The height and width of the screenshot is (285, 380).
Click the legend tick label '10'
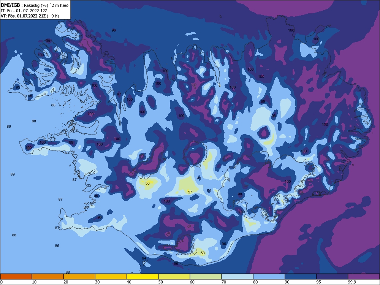click(34, 282)
